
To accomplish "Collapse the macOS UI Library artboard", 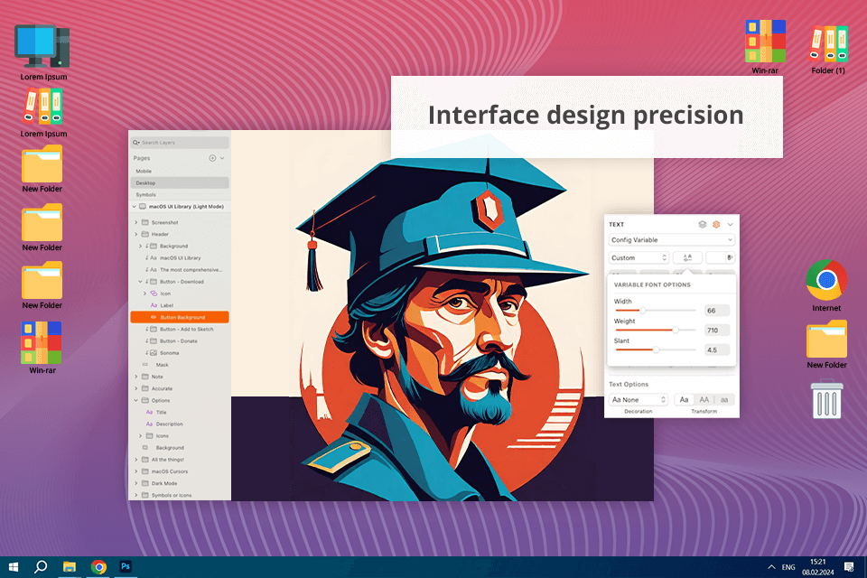I will click(x=134, y=206).
